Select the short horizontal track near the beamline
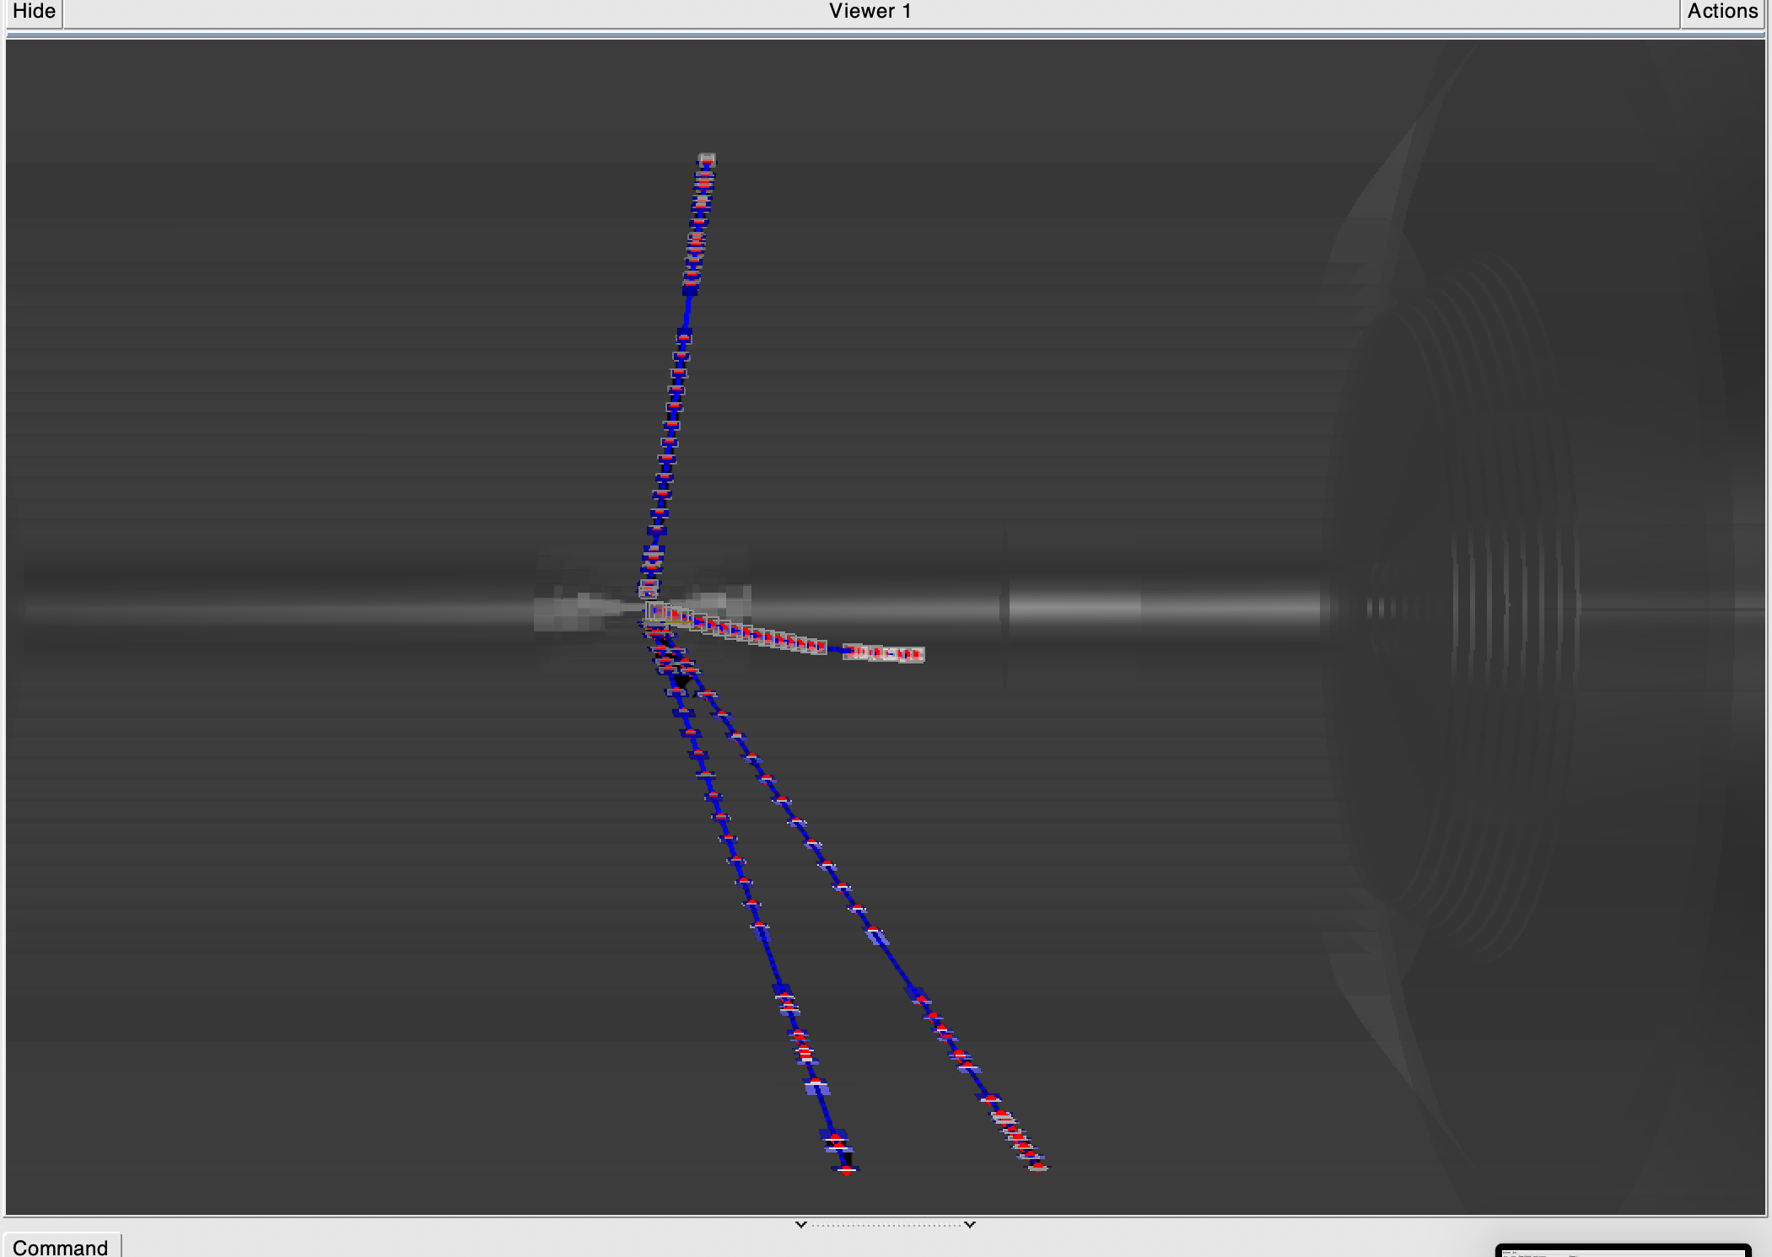 pos(784,634)
